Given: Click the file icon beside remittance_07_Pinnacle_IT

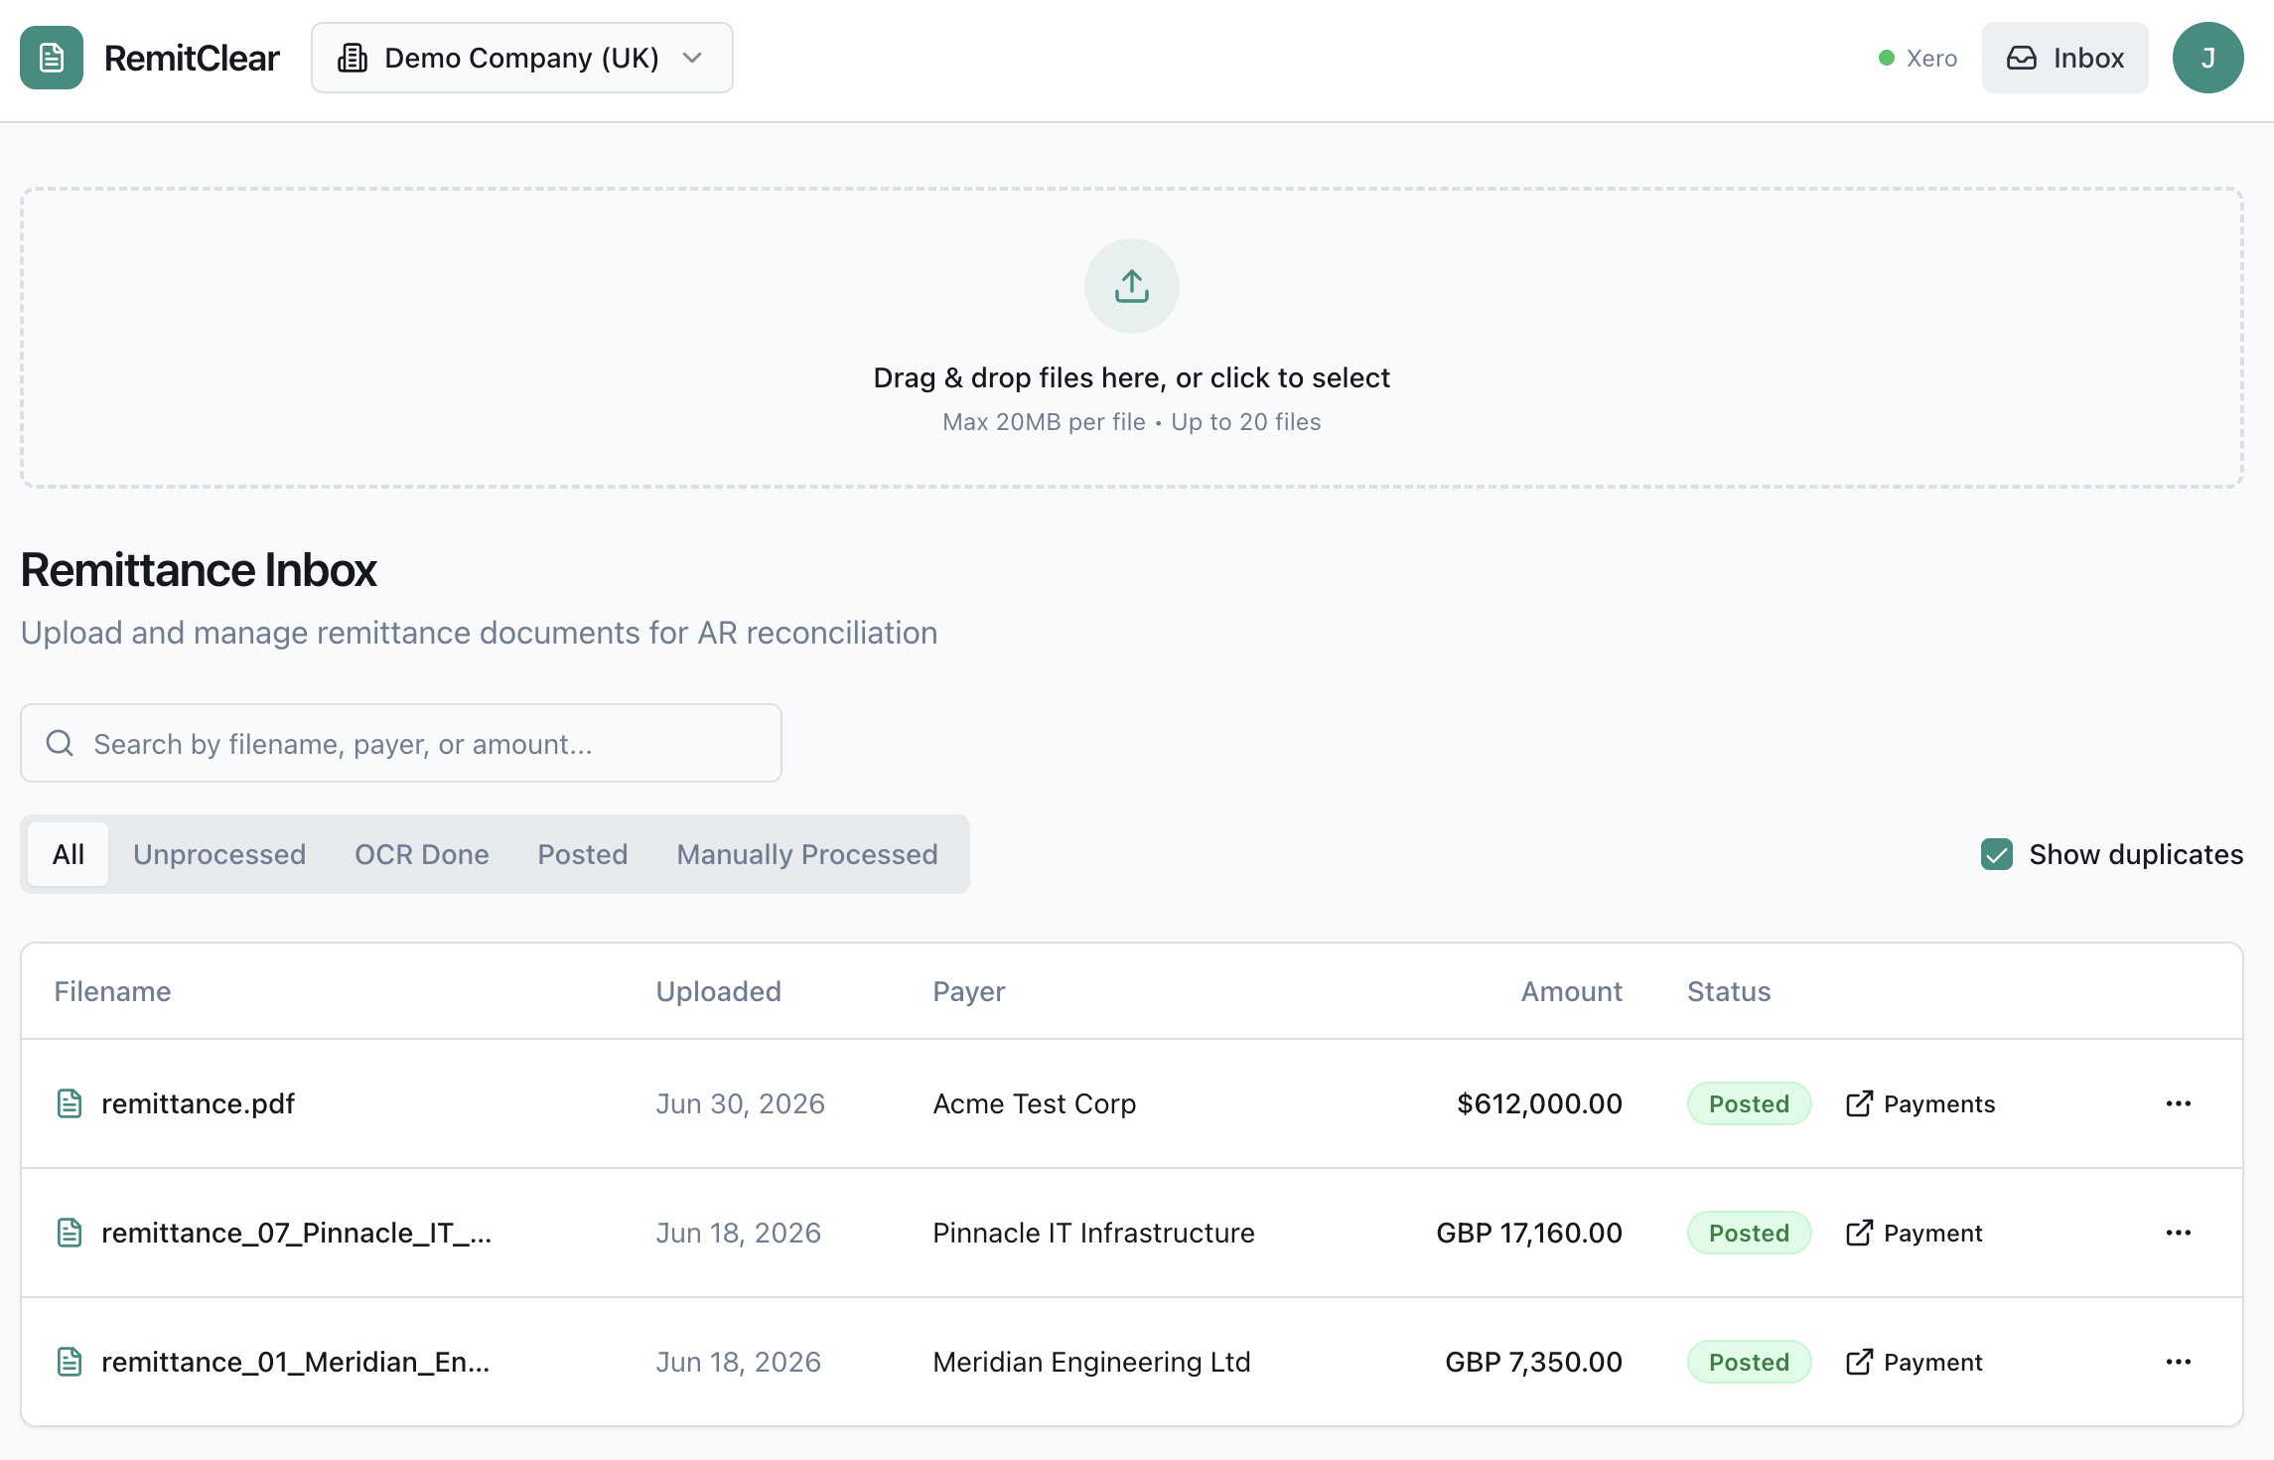Looking at the screenshot, I should click(70, 1233).
